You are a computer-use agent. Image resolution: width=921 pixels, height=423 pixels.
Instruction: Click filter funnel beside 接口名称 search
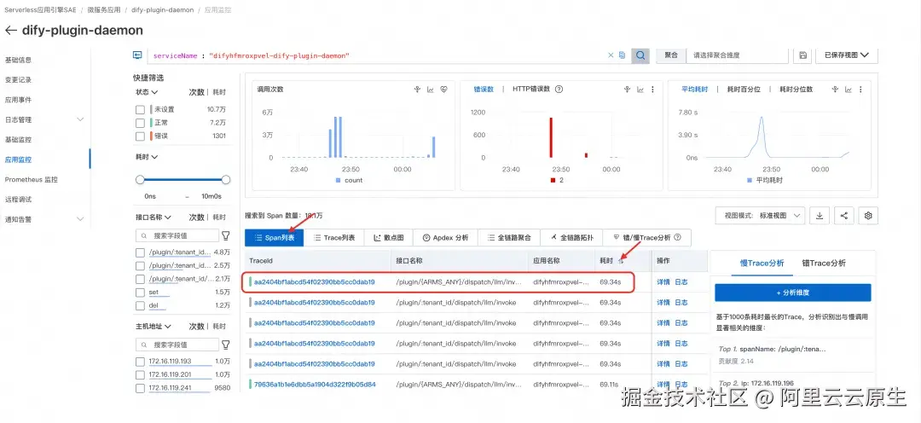(x=225, y=235)
